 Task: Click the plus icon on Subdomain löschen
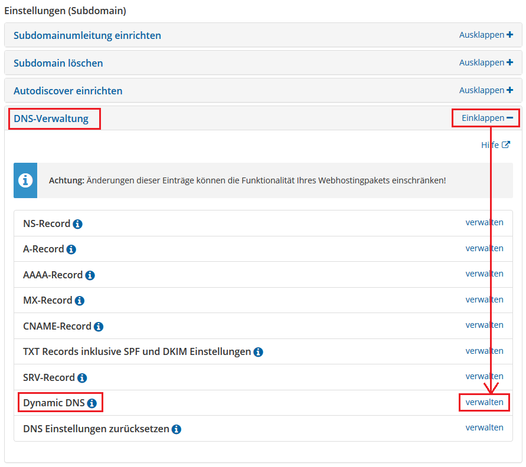click(510, 63)
